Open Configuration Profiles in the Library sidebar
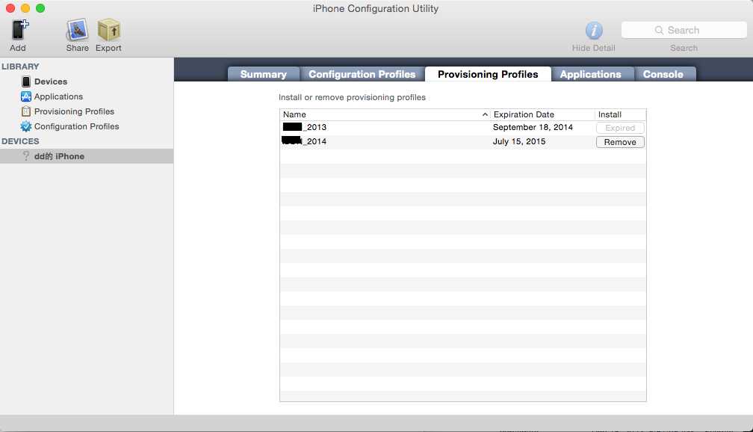Viewport: 753px width, 432px height. coord(76,126)
